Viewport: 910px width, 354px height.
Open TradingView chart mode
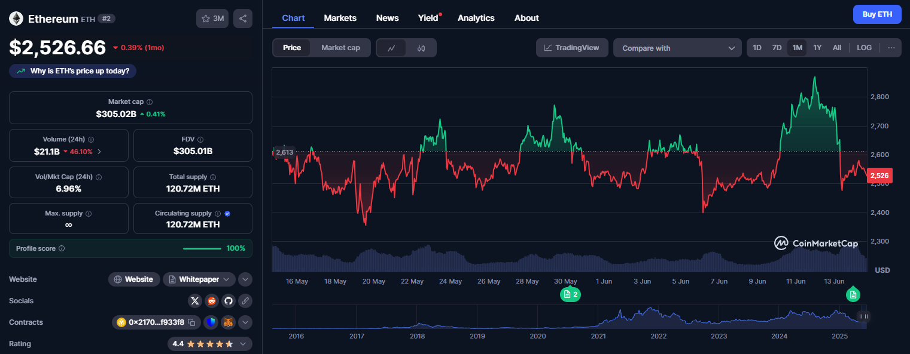coord(572,48)
